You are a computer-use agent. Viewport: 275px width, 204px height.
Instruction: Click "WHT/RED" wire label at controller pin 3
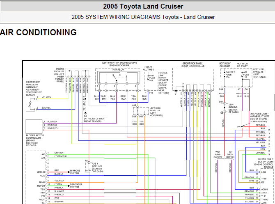click(x=52, y=128)
